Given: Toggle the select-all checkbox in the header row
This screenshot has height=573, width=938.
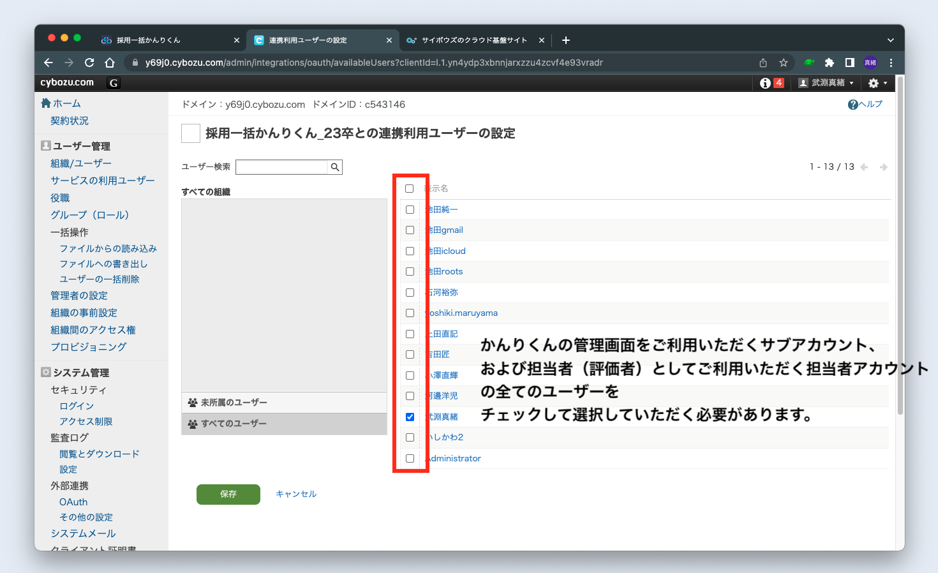Looking at the screenshot, I should pos(410,189).
